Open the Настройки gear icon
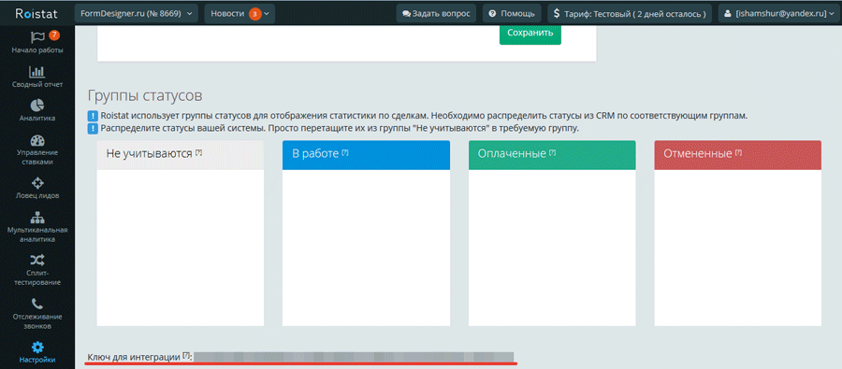 point(37,348)
